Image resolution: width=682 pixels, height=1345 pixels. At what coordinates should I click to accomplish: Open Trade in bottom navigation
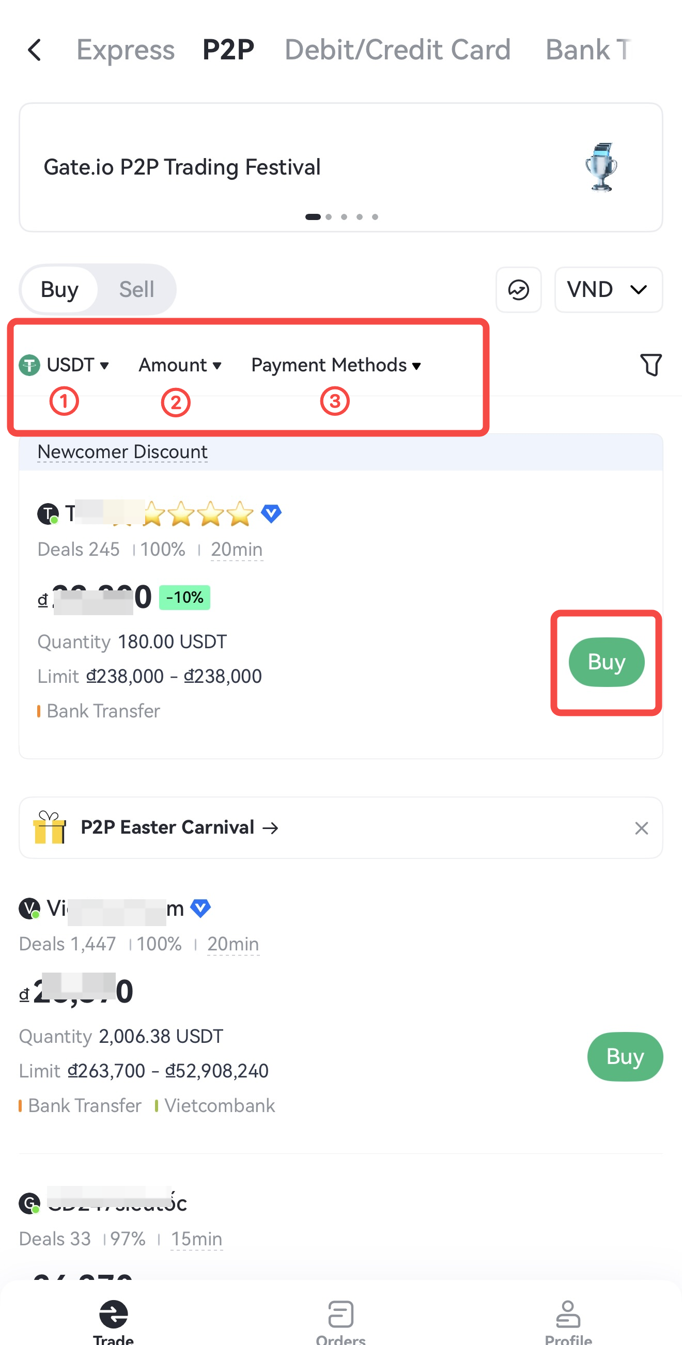[x=113, y=1321]
